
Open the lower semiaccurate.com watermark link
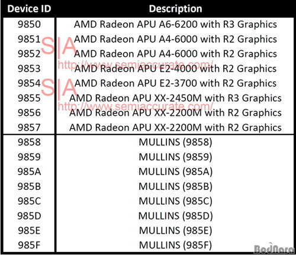click(136, 106)
